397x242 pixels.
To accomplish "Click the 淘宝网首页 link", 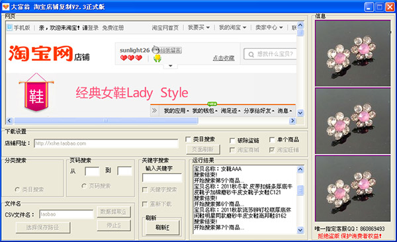I will tap(165, 28).
